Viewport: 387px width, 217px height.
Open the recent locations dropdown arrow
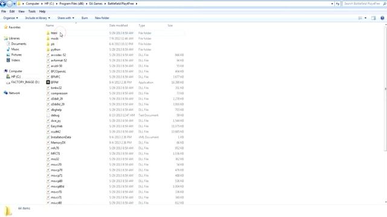pyautogui.click(x=15, y=4)
